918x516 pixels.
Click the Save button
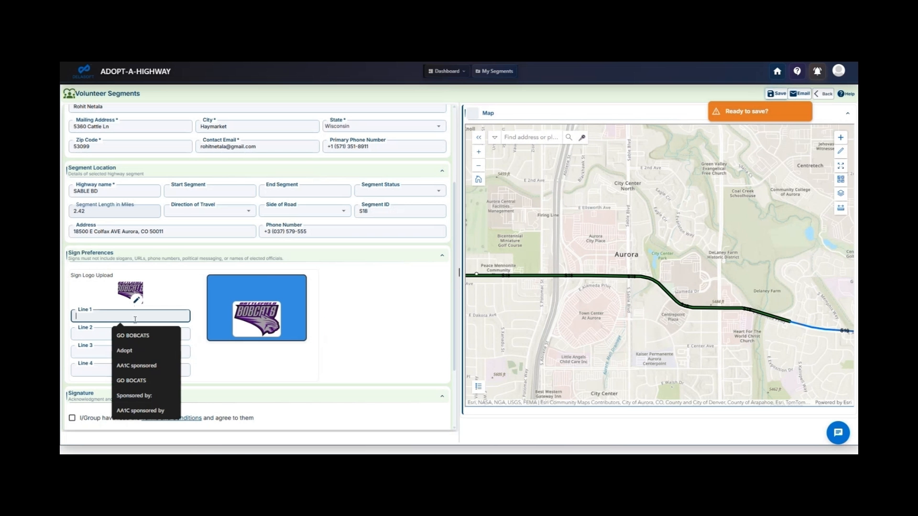coord(776,94)
